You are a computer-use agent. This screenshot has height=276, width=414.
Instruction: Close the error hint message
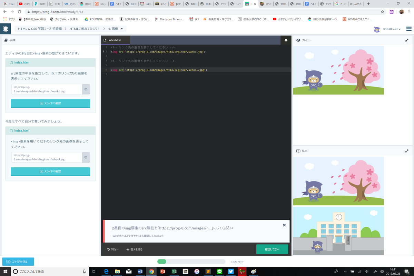coord(284,225)
